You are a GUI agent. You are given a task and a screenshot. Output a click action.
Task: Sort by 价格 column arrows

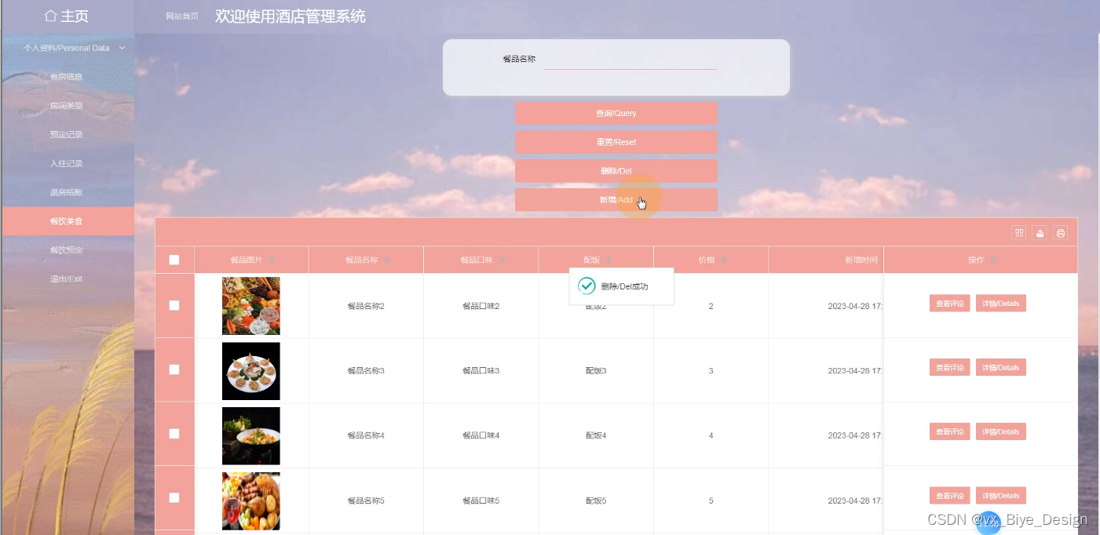pos(724,260)
